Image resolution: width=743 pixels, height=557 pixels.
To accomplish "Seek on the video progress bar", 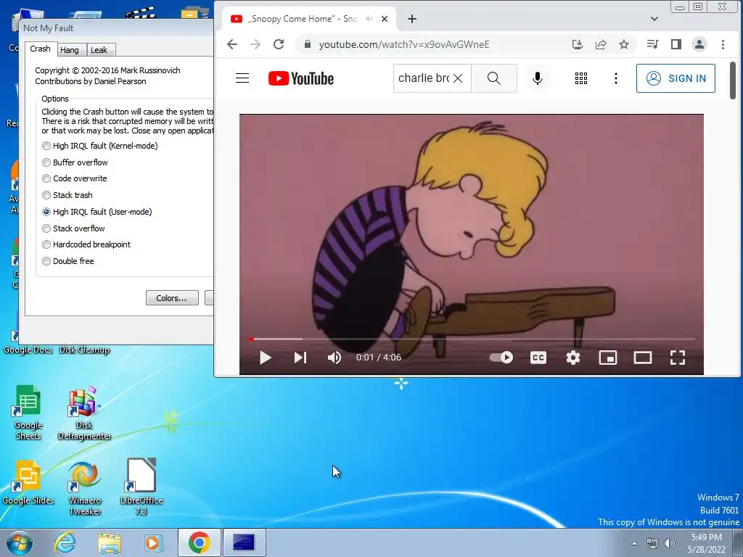I will click(472, 339).
